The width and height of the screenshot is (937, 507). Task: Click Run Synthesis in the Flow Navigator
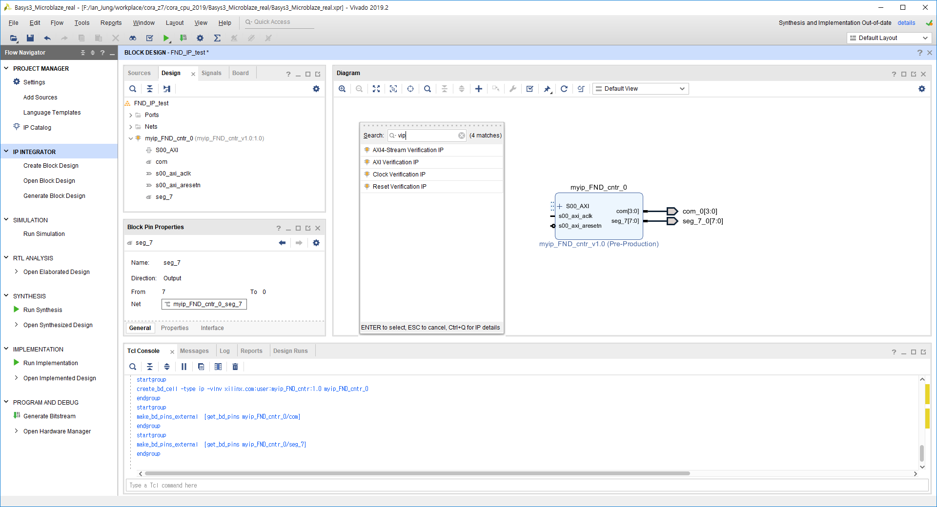(x=42, y=310)
